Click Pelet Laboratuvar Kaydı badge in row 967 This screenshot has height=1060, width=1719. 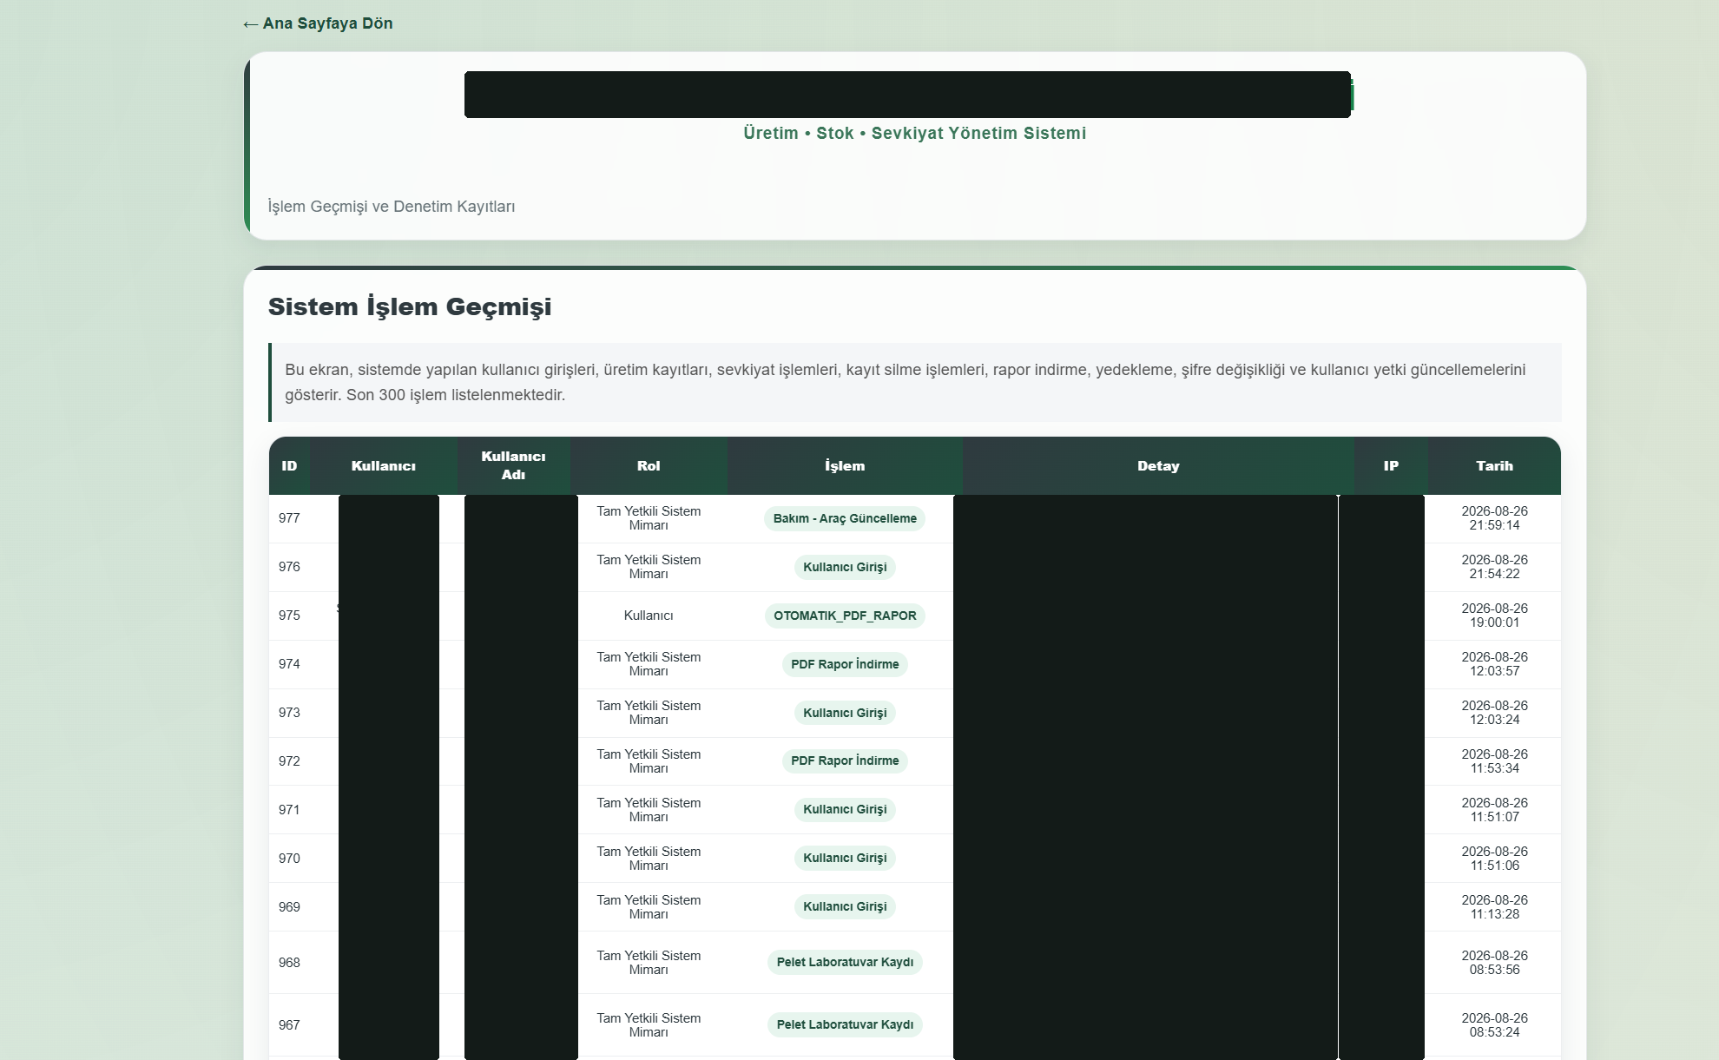tap(845, 1024)
